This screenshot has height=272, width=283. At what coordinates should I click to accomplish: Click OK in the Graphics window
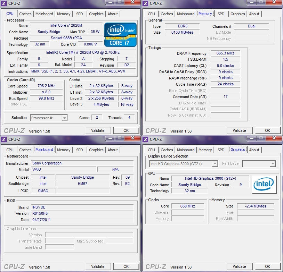(x=267, y=266)
